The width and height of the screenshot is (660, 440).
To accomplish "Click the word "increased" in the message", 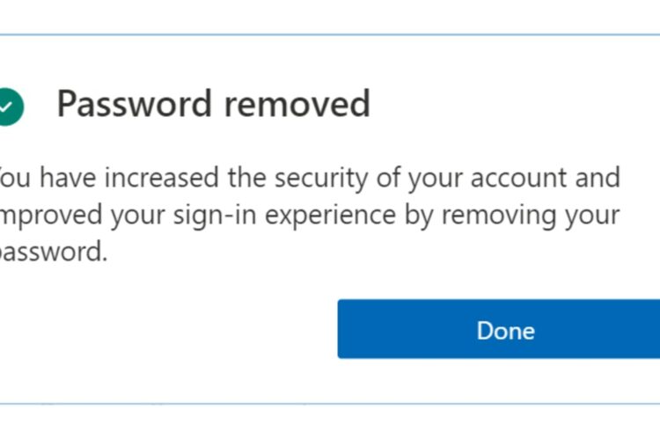I will (162, 178).
